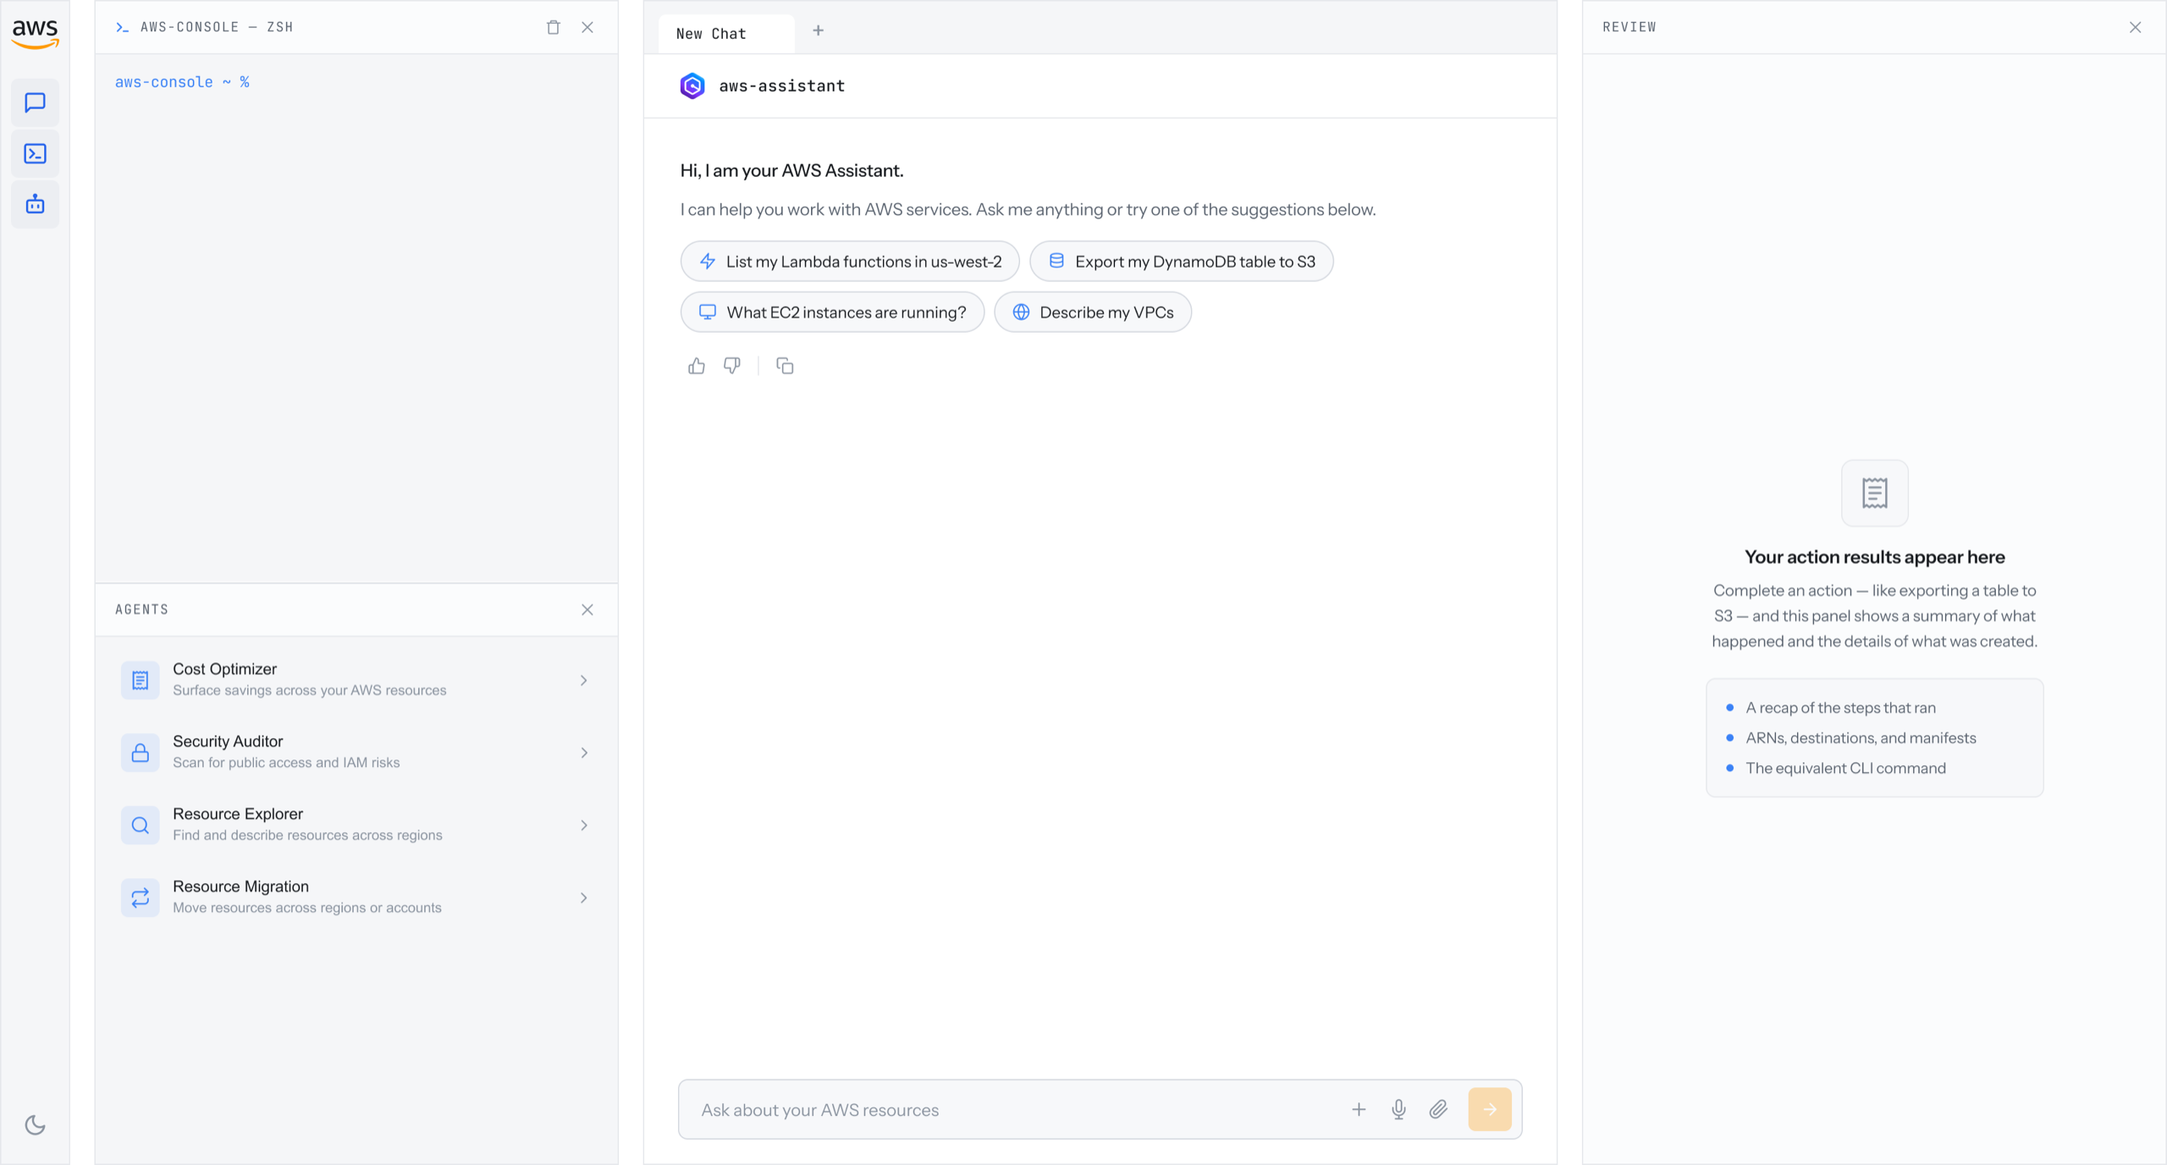2167x1165 pixels.
Task: Attach a file with paperclip icon
Action: coord(1438,1109)
